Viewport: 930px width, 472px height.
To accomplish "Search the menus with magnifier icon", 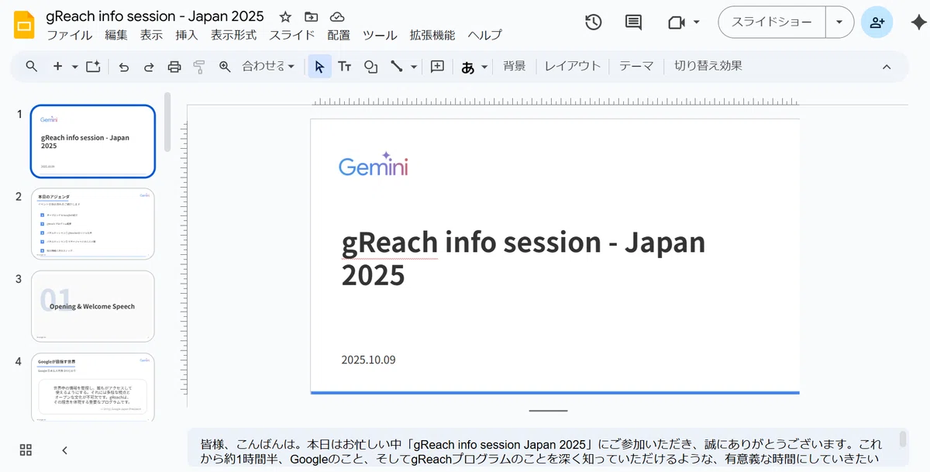I will click(32, 67).
